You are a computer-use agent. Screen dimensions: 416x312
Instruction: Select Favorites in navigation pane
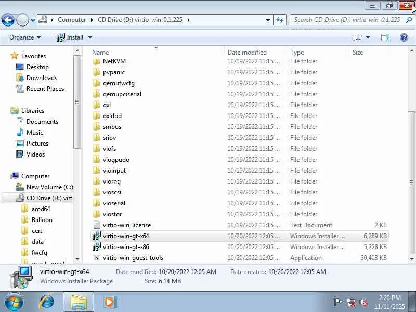click(x=33, y=56)
